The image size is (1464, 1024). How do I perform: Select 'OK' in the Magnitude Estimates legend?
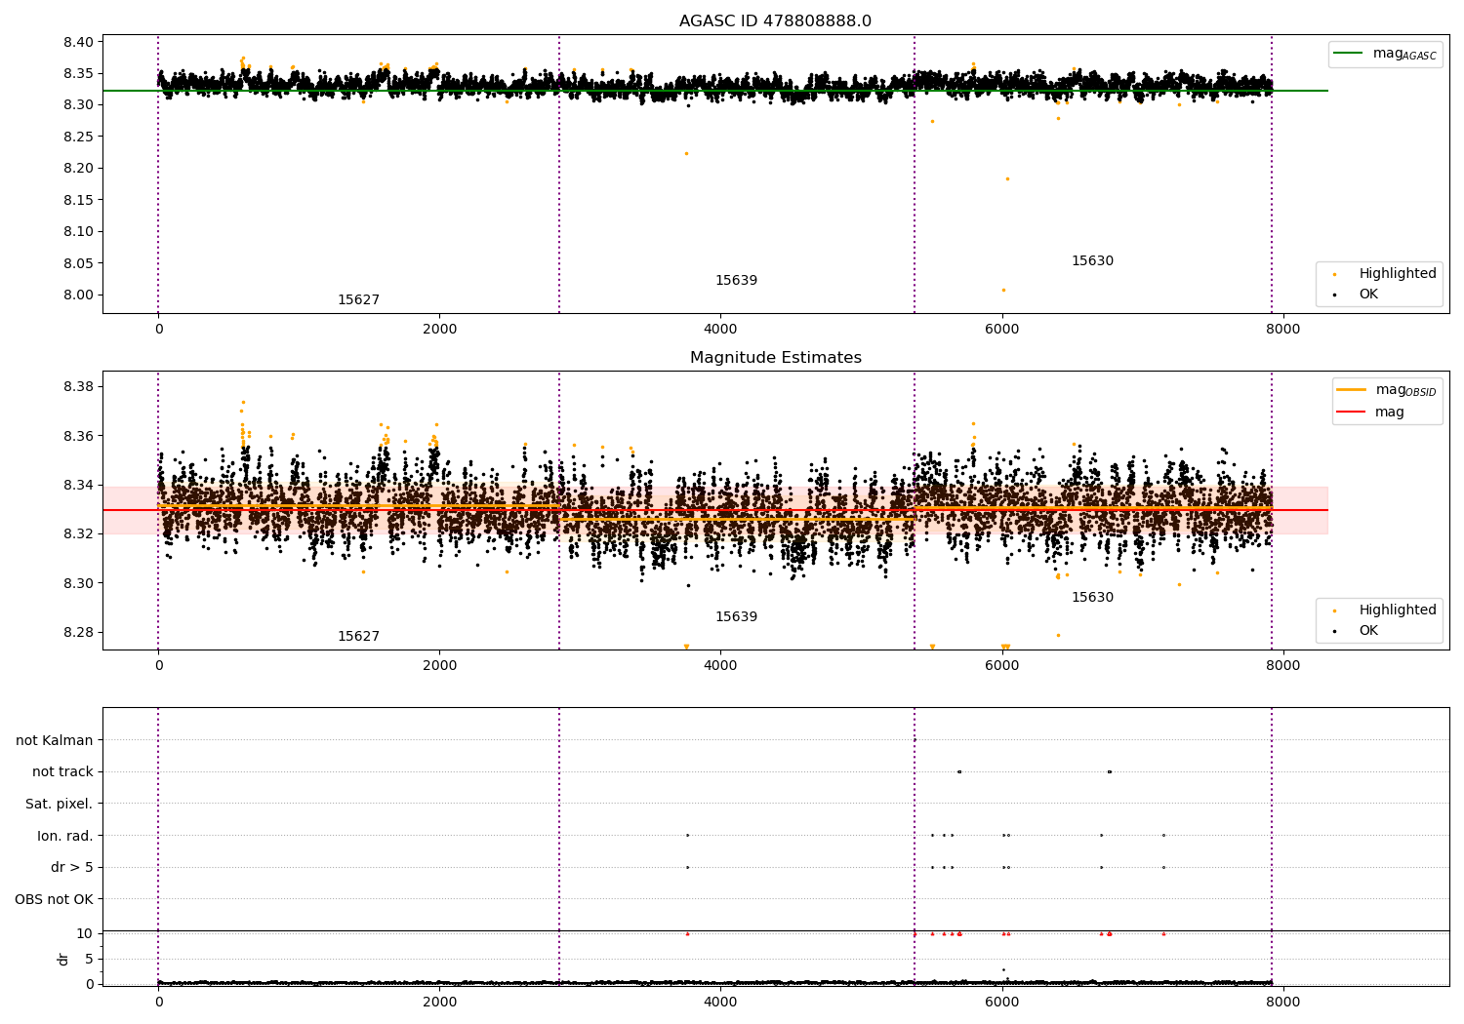coord(1357,631)
